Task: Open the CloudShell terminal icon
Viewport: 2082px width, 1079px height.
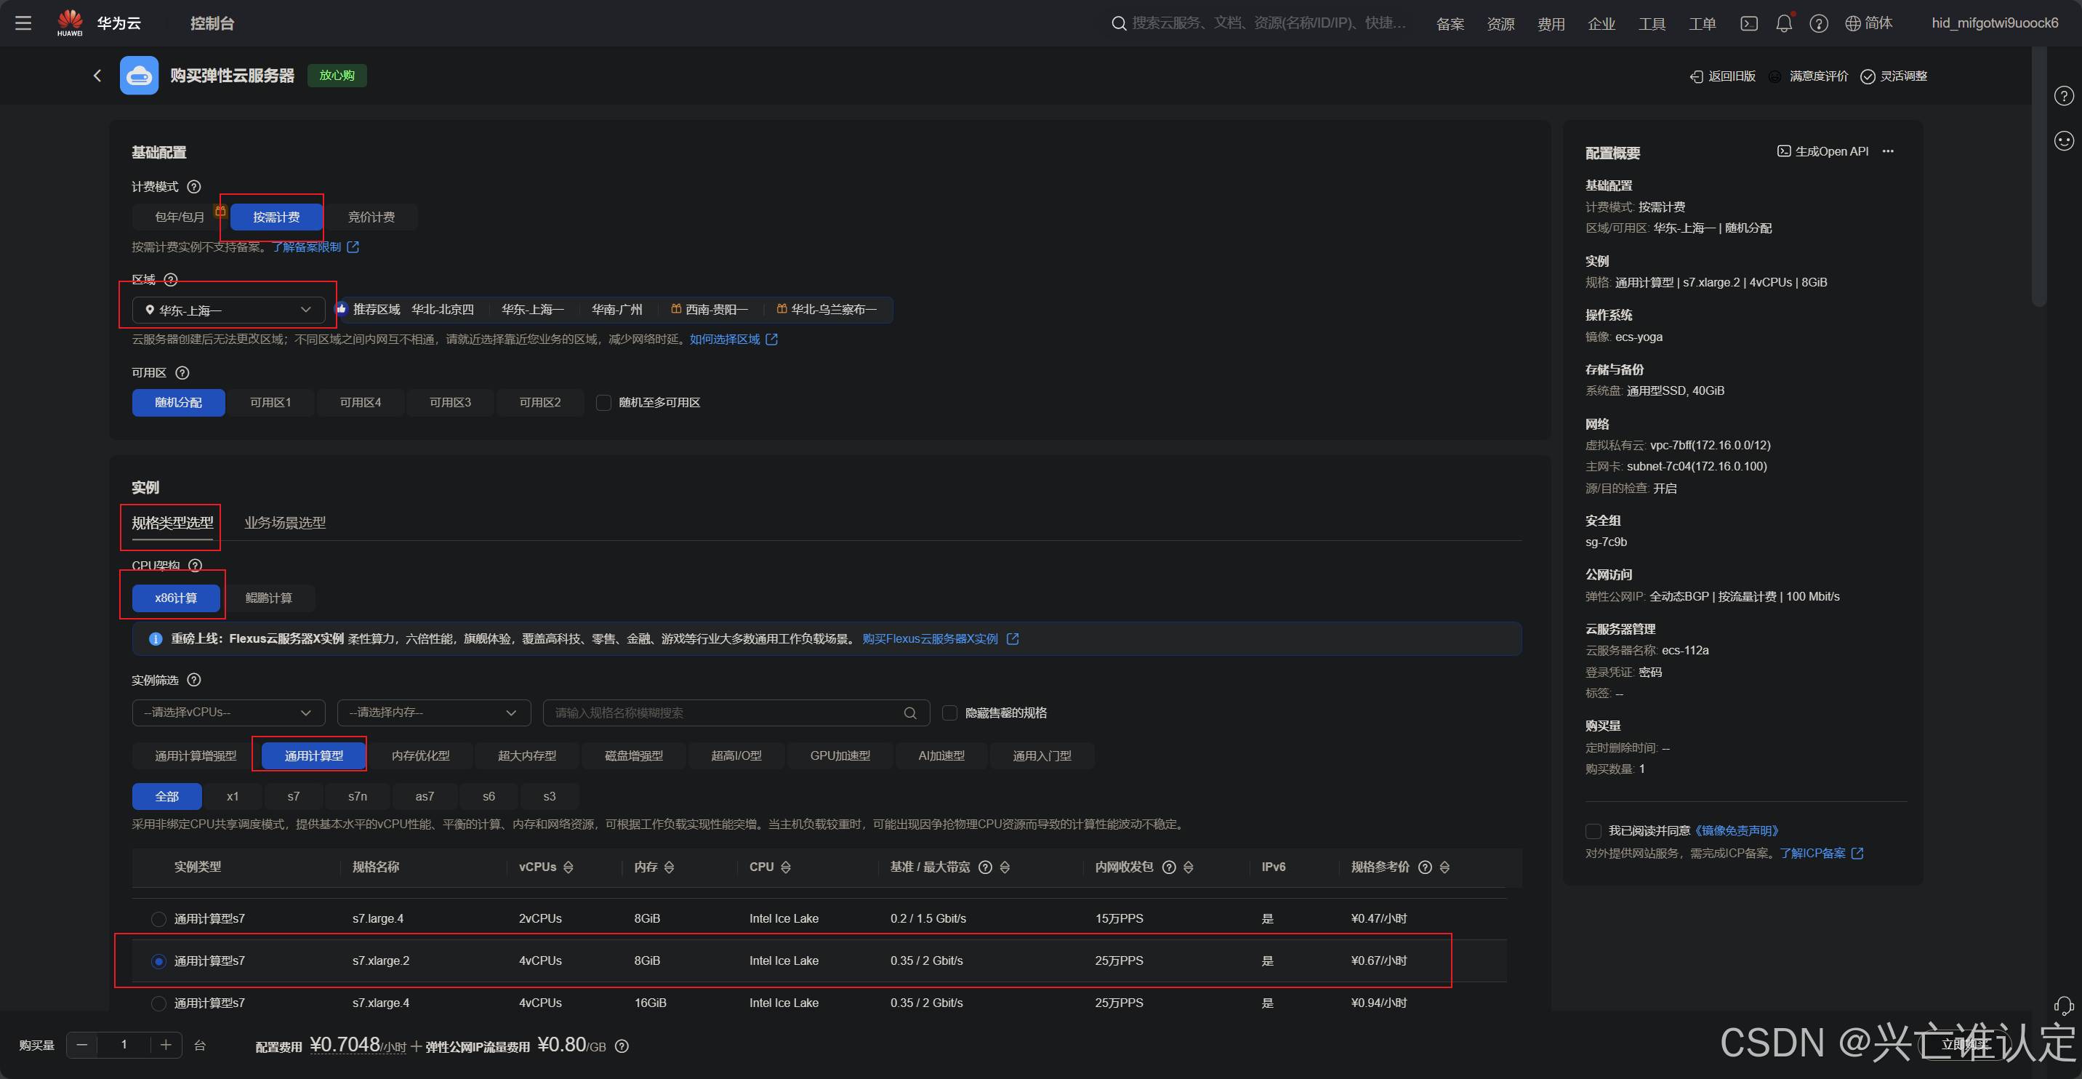Action: (1749, 23)
